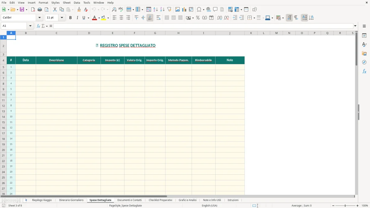
Task: Open sidebar Navigator compass icon
Action: pos(364,62)
